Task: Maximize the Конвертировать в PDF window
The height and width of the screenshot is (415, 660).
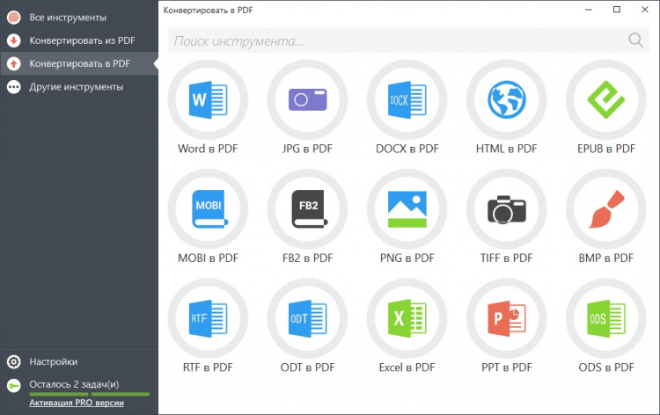Action: (617, 10)
